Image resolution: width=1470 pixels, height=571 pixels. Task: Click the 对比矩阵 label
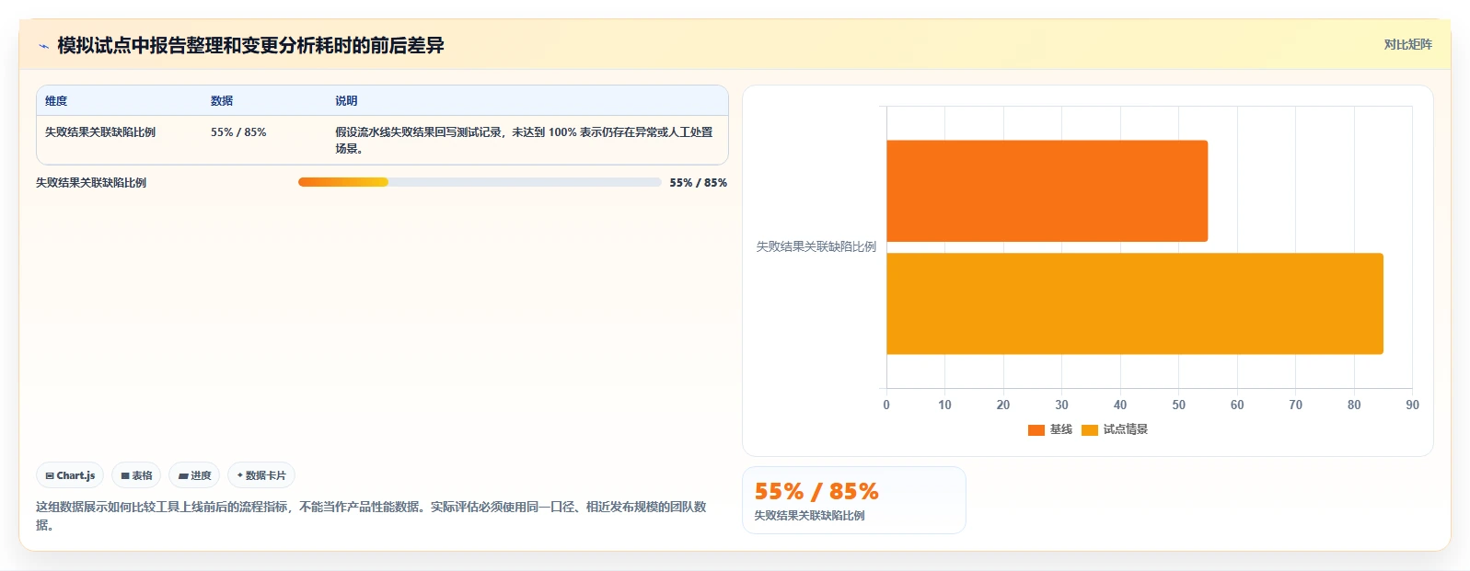1407,44
